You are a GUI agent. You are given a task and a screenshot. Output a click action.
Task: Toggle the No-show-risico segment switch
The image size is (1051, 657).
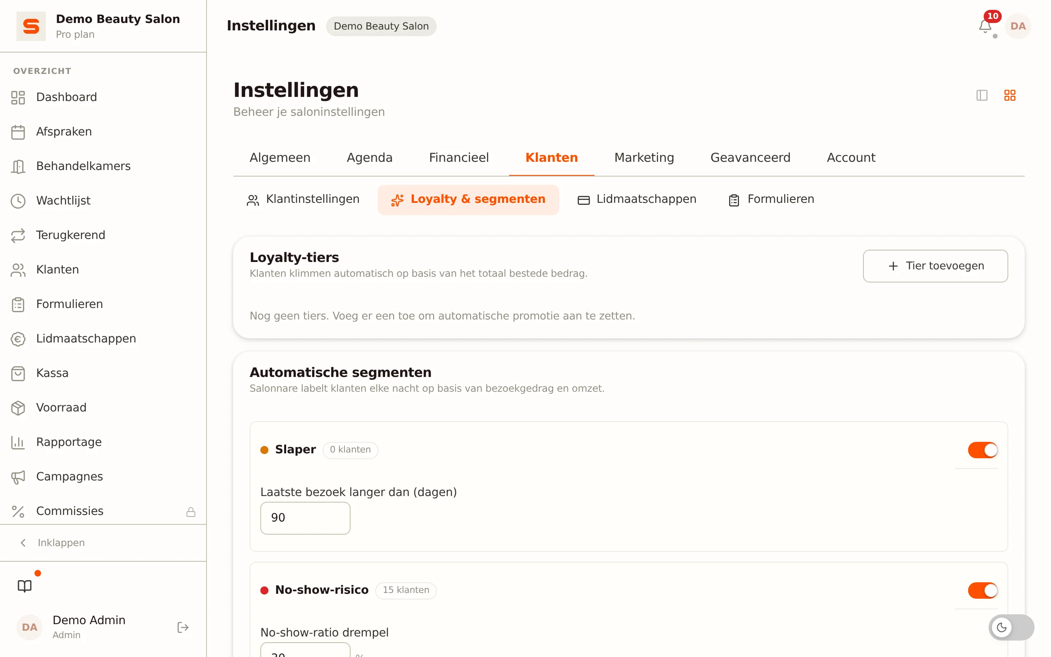tap(982, 590)
